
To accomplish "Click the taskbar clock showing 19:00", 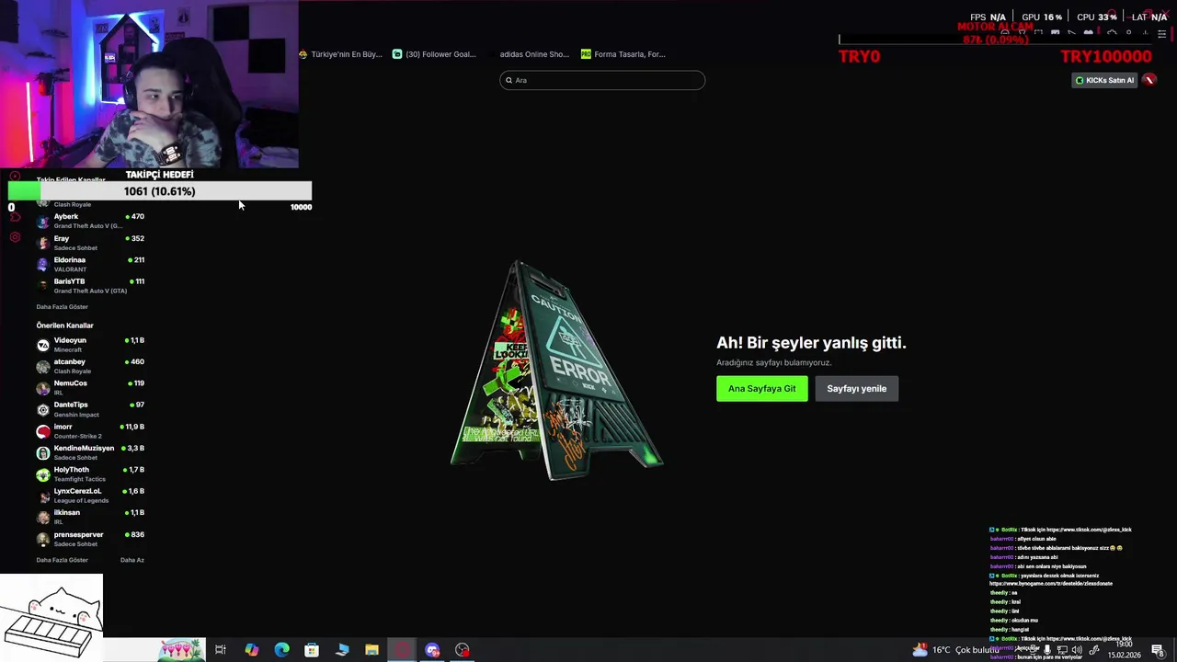I will (1124, 650).
